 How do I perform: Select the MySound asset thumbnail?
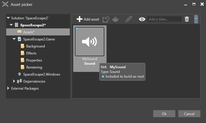pyautogui.click(x=90, y=42)
